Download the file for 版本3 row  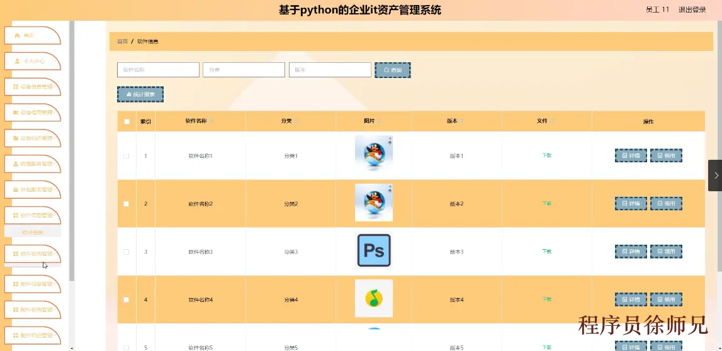[546, 252]
